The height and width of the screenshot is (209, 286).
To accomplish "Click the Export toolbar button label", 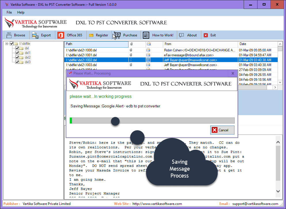I will 46,35.
